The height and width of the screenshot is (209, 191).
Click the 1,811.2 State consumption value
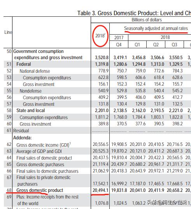point(102,117)
